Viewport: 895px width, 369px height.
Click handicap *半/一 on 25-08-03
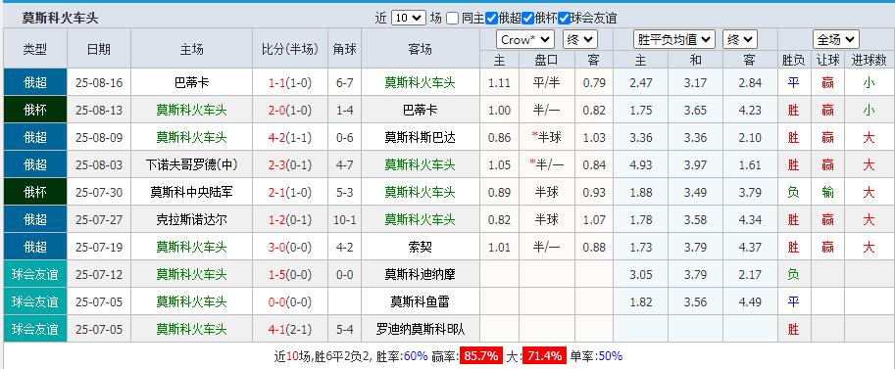[x=546, y=164]
